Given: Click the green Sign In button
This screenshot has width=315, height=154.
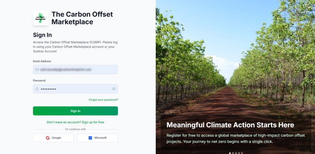Looking at the screenshot, I should point(75,111).
